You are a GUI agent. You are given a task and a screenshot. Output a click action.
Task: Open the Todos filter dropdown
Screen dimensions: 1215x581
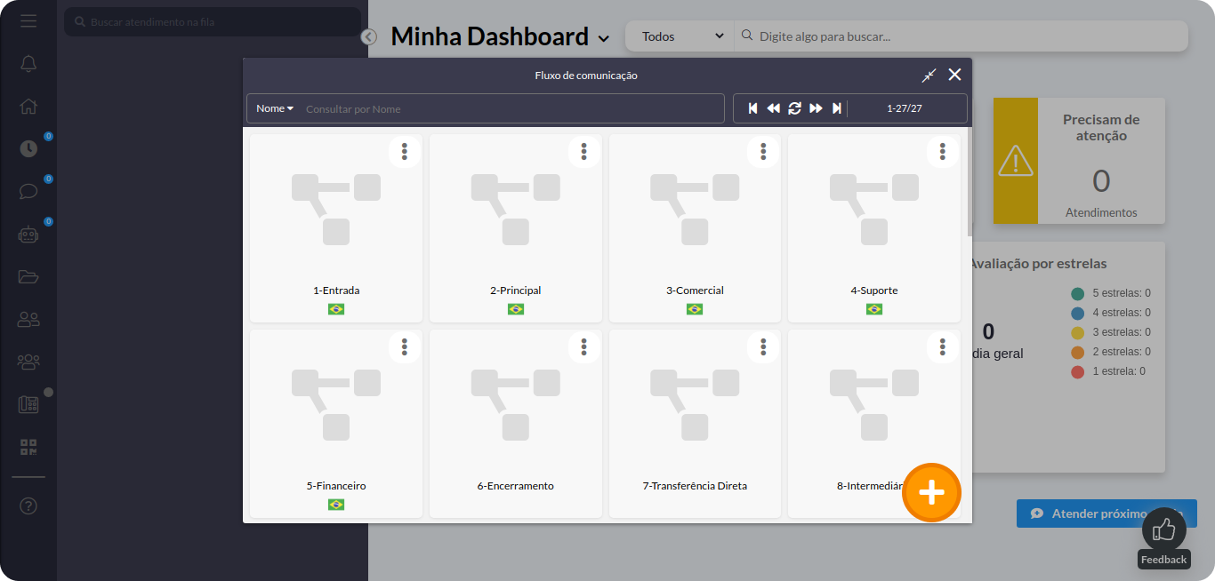tap(682, 36)
